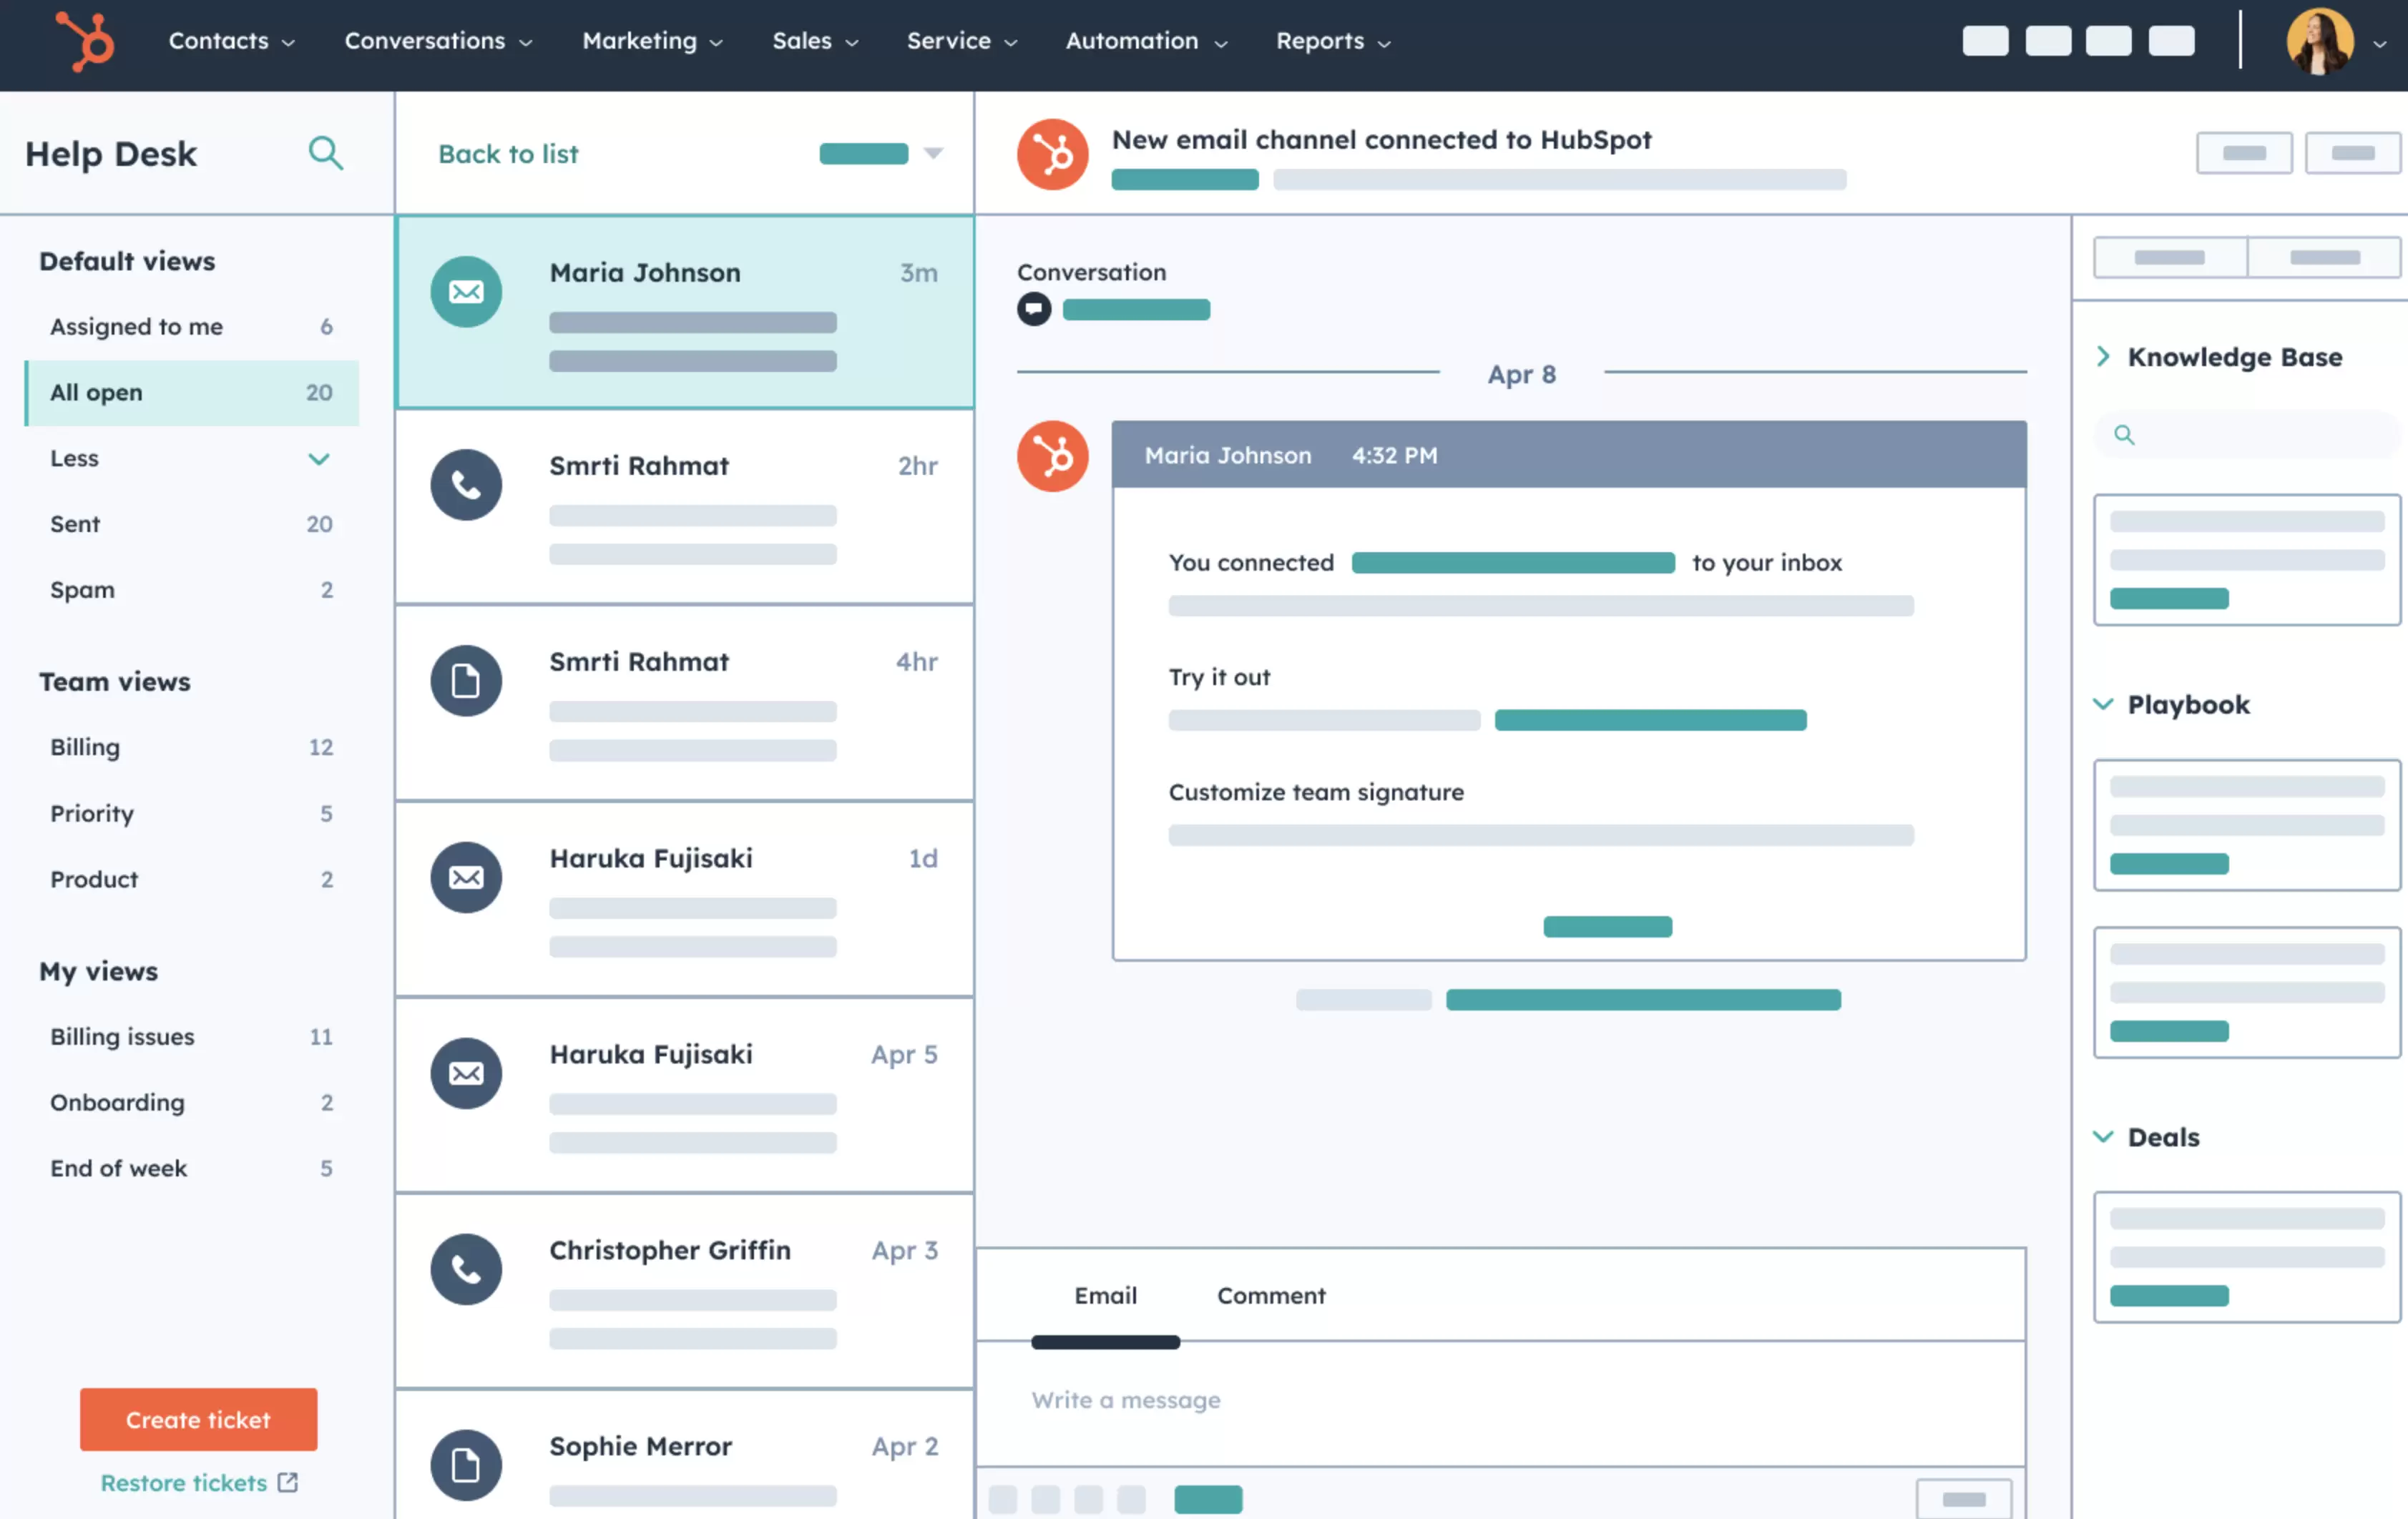
Task: Click the HubSpot logo in the top bar
Action: pyautogui.click(x=84, y=42)
